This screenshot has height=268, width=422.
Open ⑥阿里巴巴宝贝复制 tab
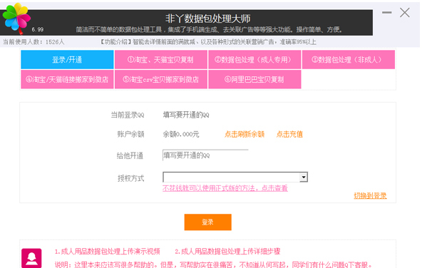pos(254,79)
